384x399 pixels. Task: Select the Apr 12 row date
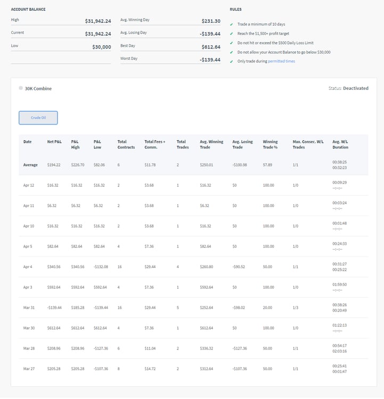click(30, 185)
